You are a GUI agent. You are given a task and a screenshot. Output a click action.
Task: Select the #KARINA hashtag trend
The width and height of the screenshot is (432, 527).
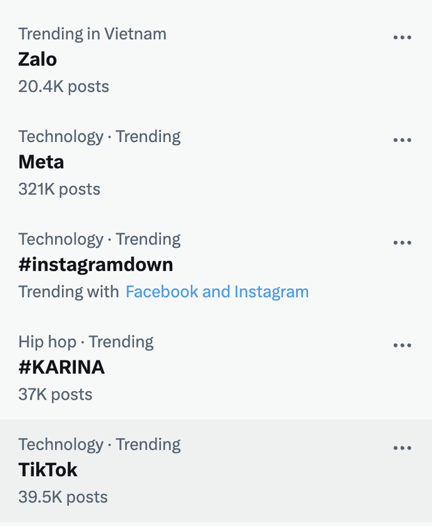(61, 368)
